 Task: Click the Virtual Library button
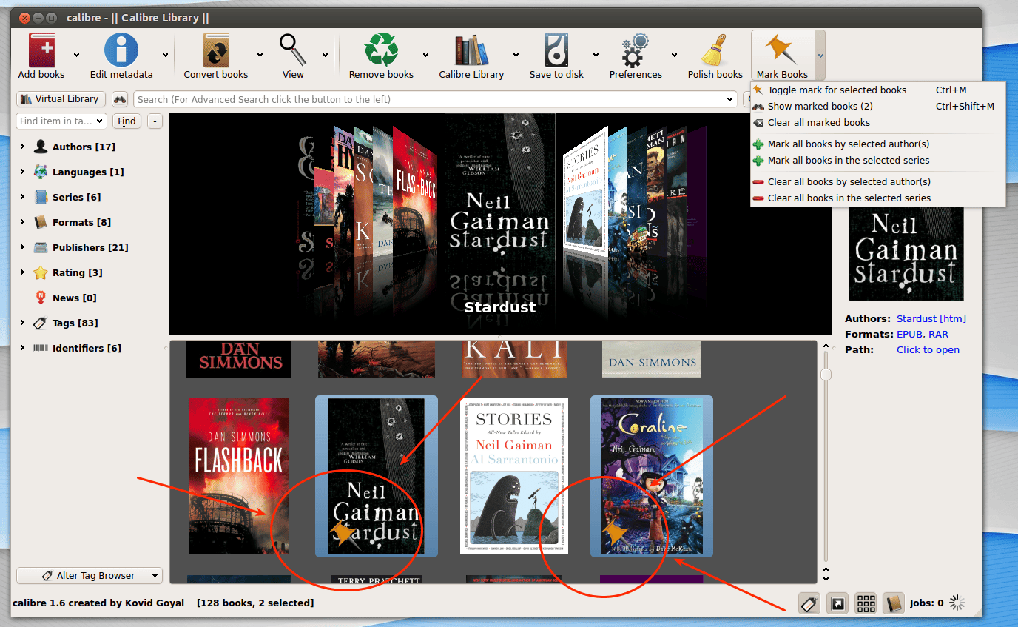[x=60, y=98]
